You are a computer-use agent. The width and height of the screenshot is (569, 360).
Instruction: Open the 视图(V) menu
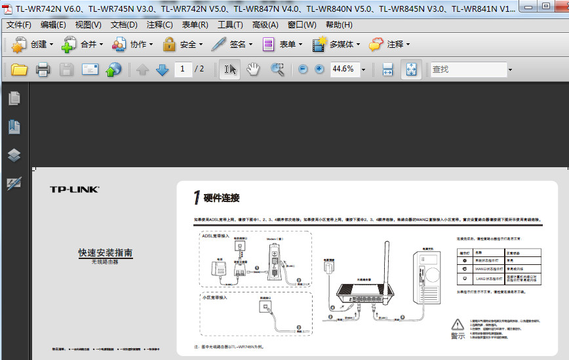(x=88, y=25)
